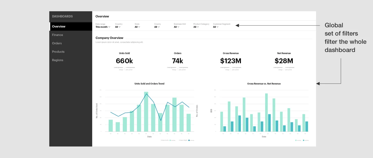Click the Lorem ipsum description under Company Overview
373x158 pixels.
pos(119,42)
